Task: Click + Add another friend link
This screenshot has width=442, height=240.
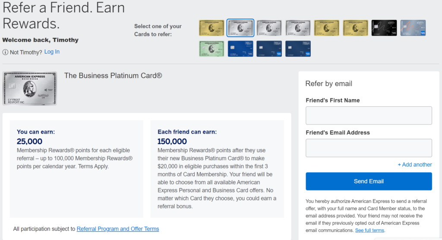Action: pyautogui.click(x=415, y=165)
